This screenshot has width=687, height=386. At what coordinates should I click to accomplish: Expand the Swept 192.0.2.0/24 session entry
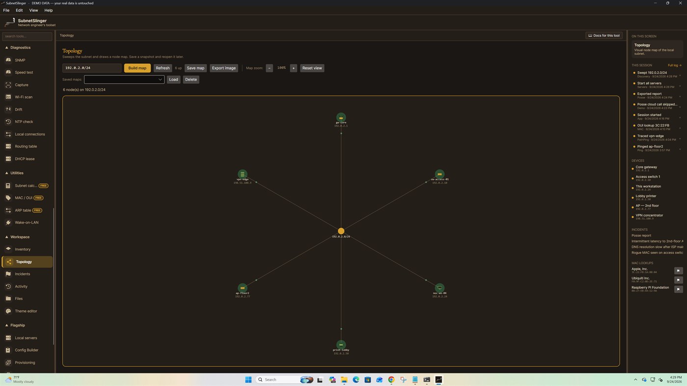click(680, 76)
